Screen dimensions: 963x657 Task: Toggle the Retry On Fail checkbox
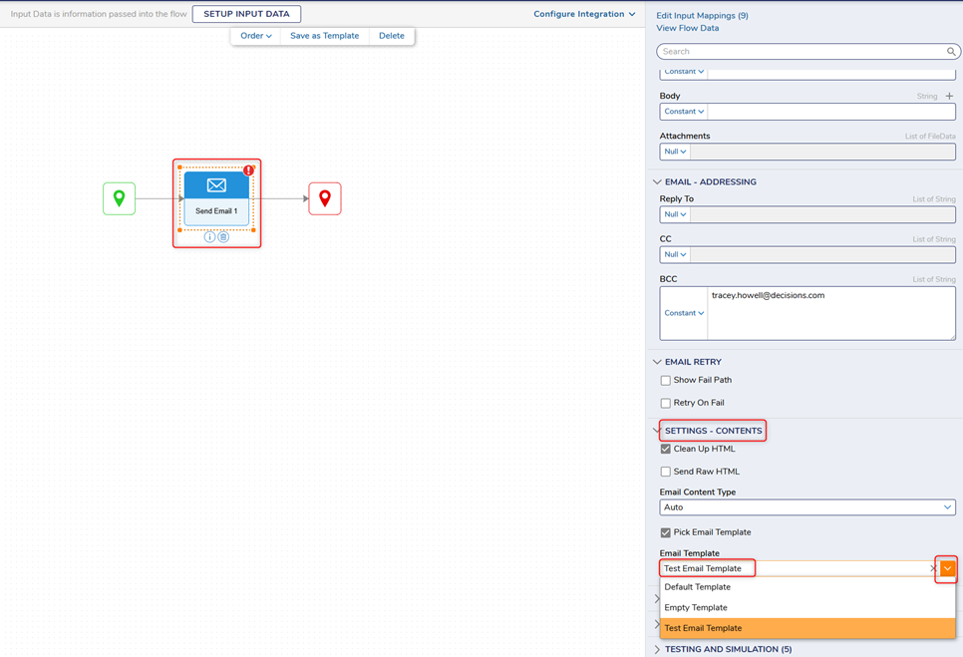(666, 403)
